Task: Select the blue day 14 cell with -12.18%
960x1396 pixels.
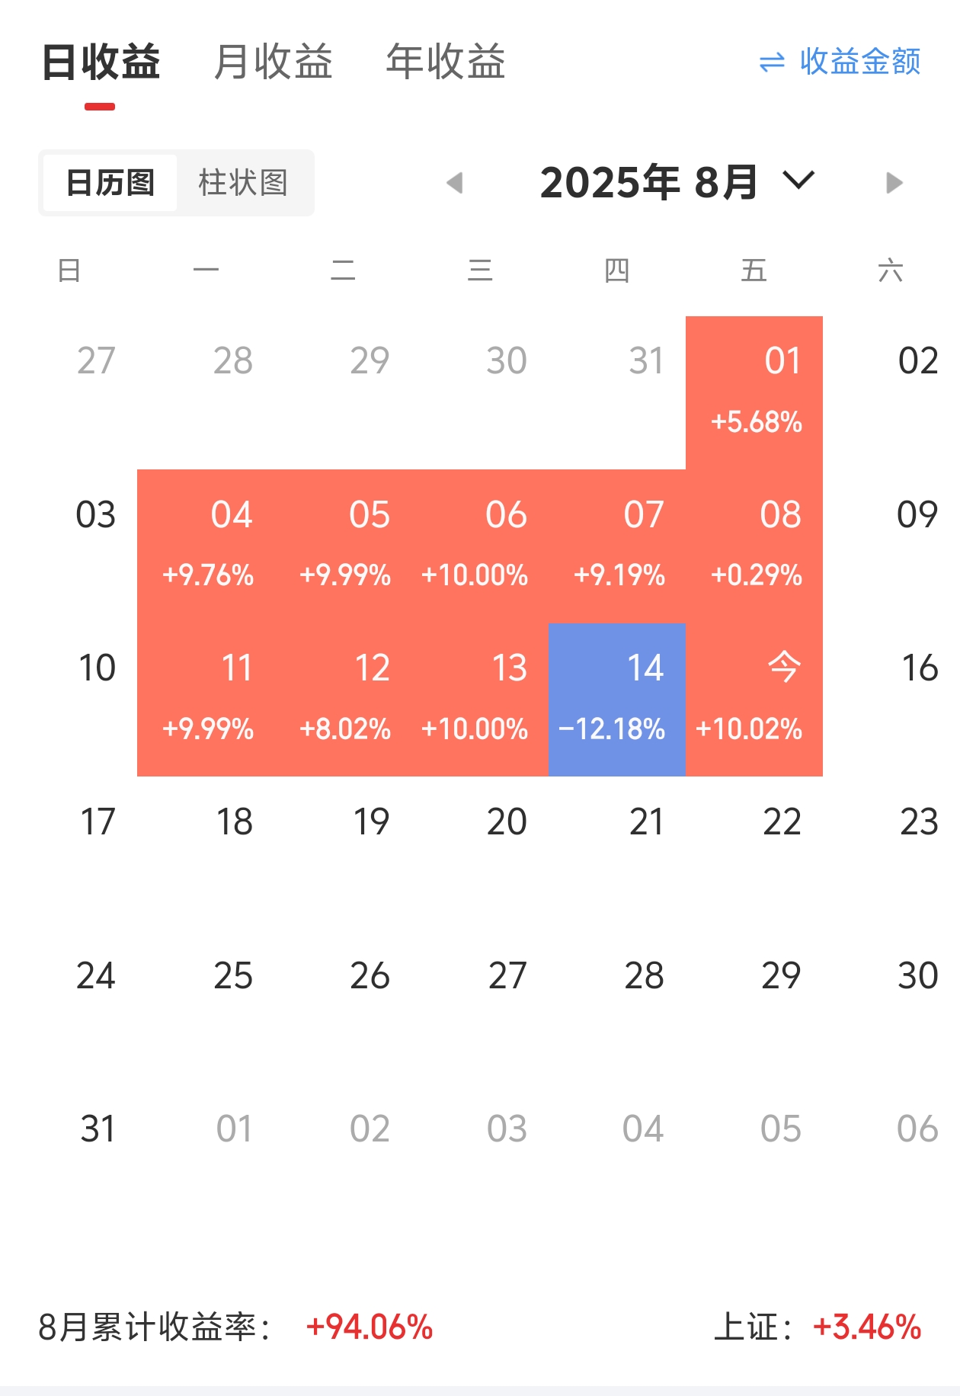Action: coord(617,700)
